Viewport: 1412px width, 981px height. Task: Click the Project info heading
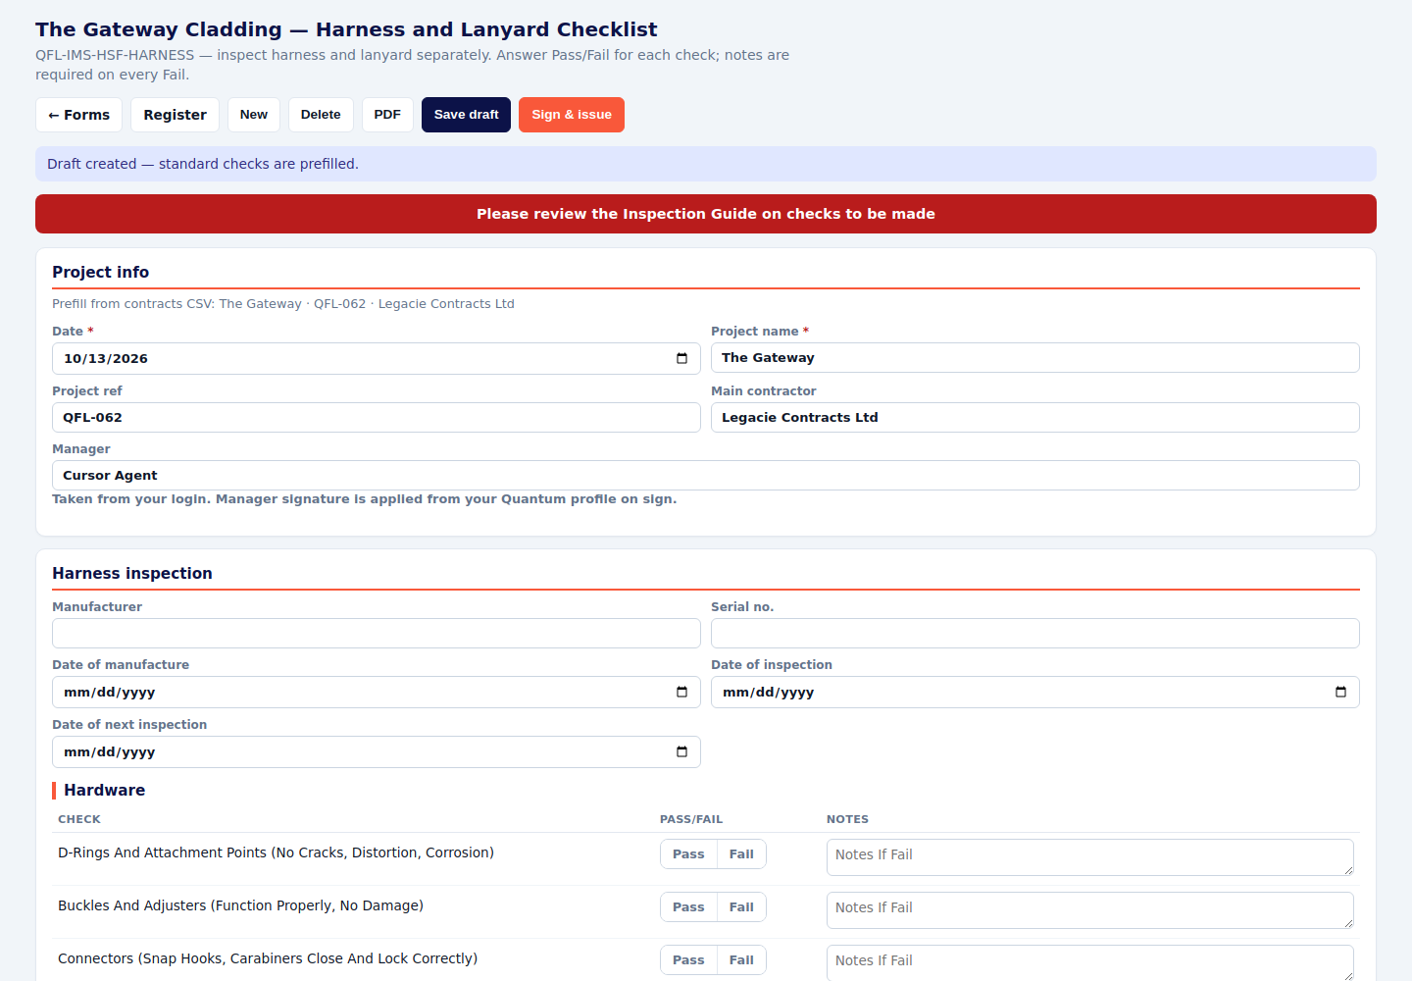point(101,272)
